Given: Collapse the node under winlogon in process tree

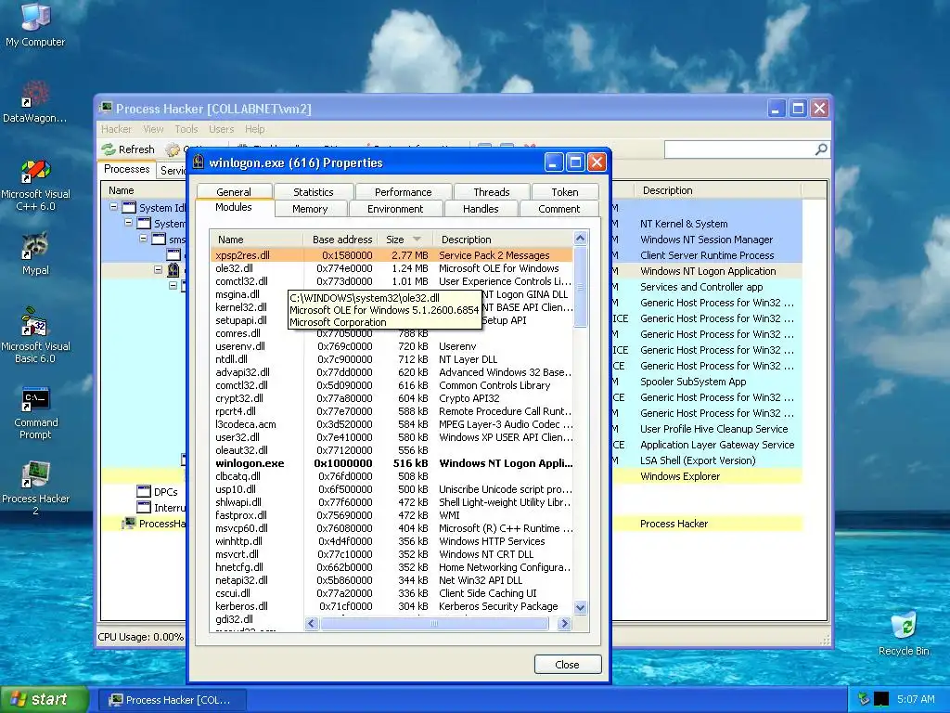Looking at the screenshot, I should point(173,286).
